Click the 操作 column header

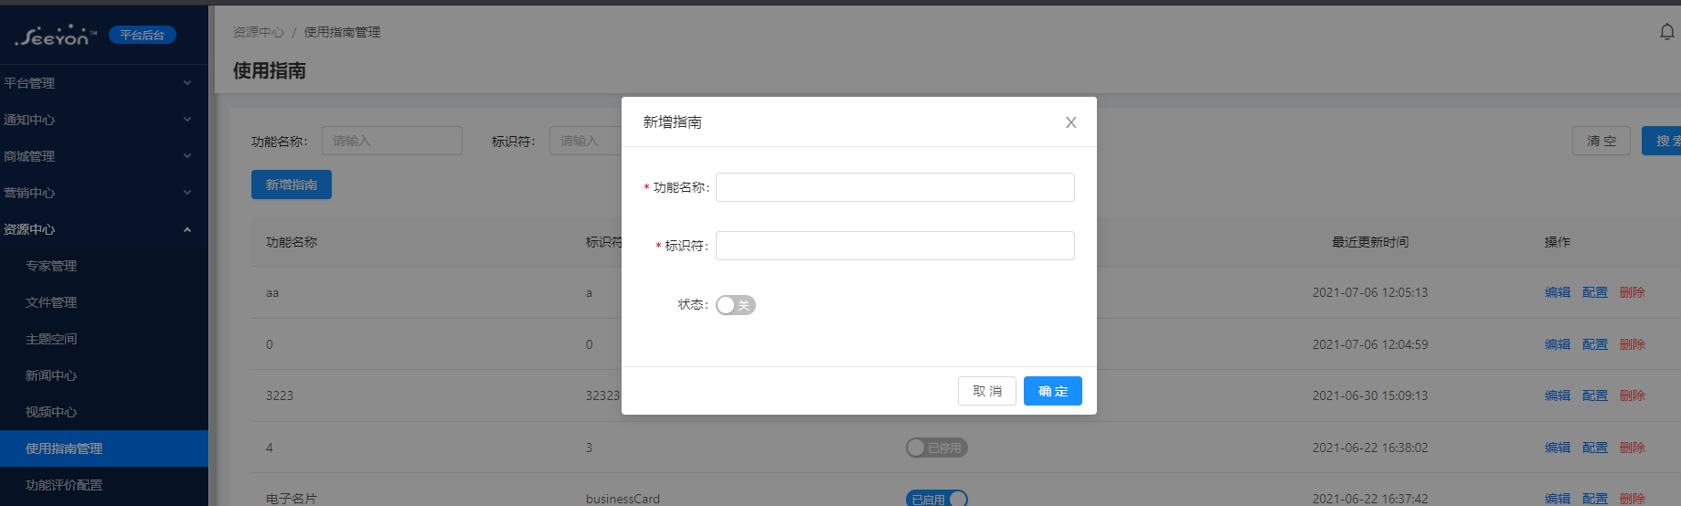tap(1558, 242)
